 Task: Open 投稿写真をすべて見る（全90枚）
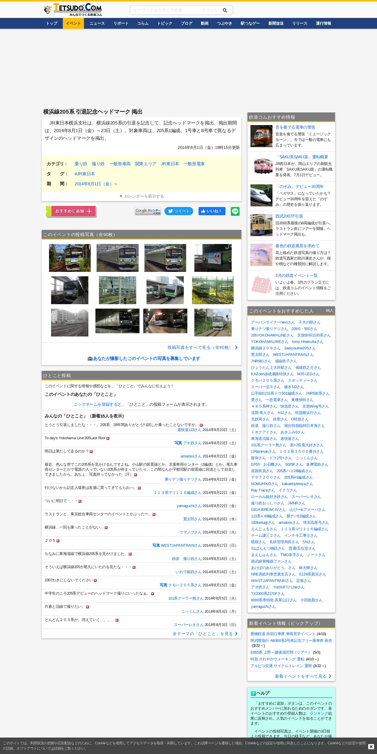click(203, 347)
